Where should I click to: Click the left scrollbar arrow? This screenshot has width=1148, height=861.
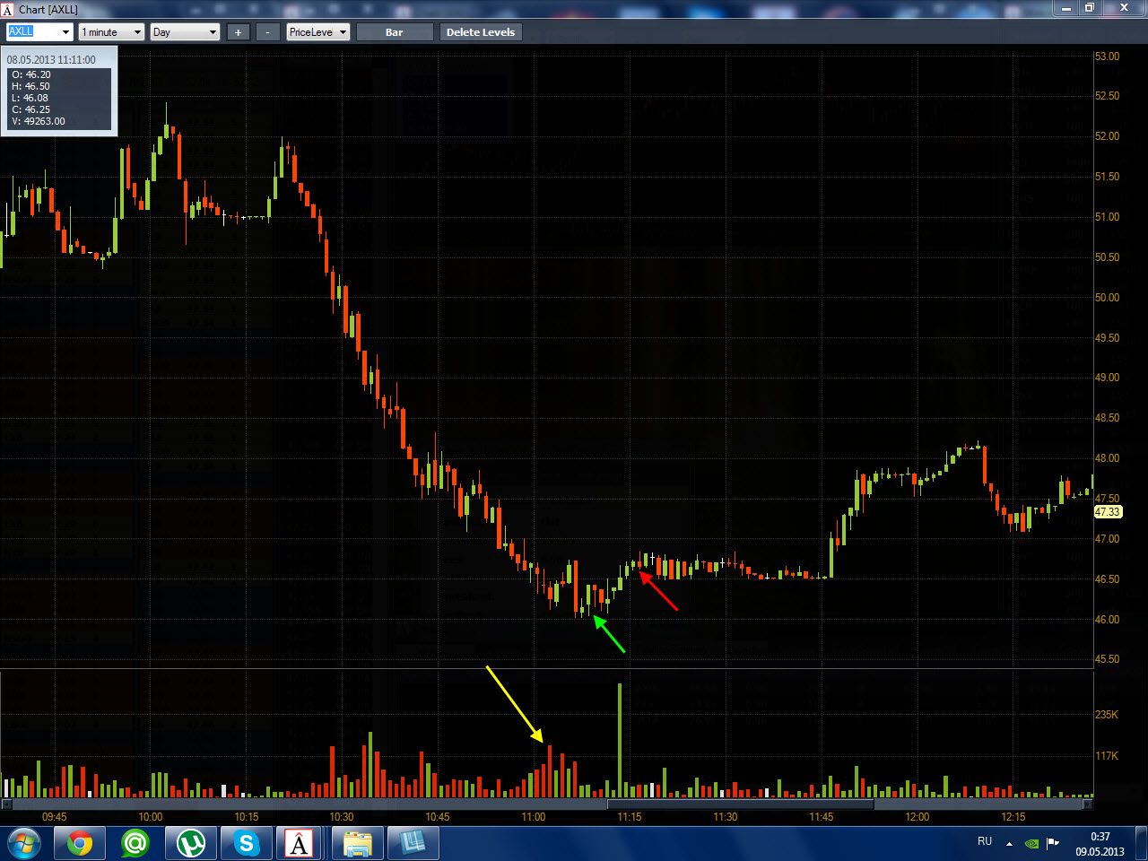coord(5,804)
